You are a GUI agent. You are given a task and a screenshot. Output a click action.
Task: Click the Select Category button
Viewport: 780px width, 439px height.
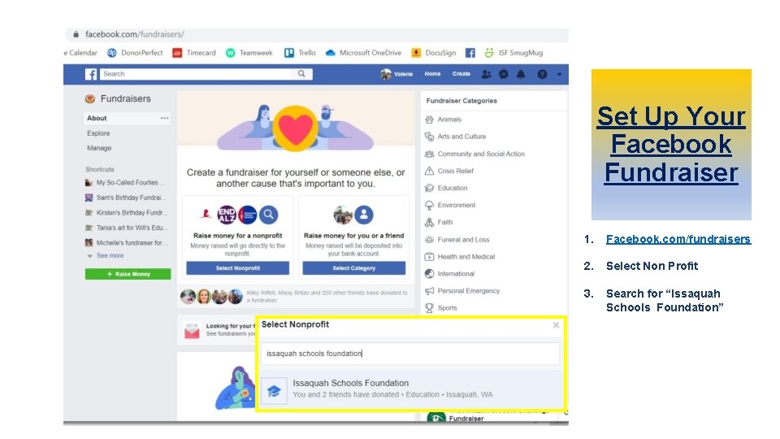click(x=353, y=267)
